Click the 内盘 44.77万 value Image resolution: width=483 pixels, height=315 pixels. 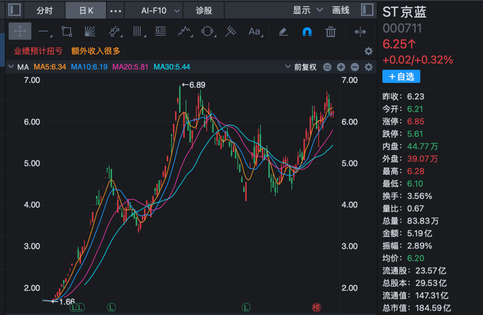(x=422, y=146)
